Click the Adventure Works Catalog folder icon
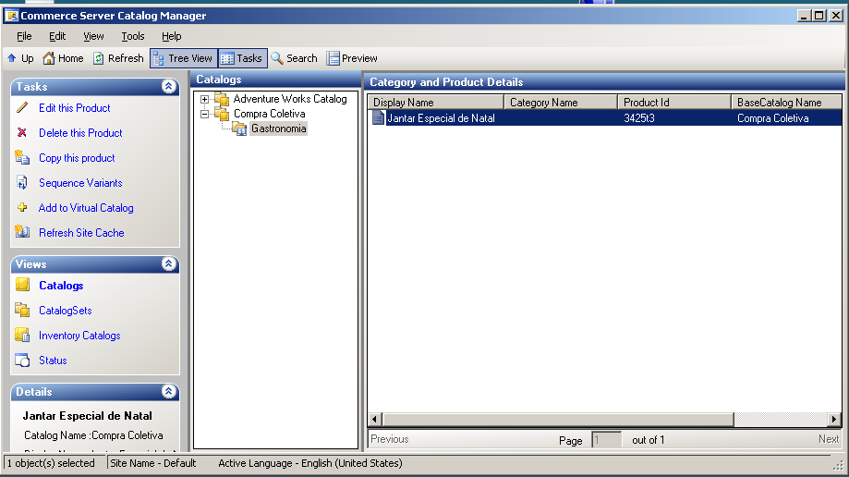Viewport: 849px width, 477px height. point(222,99)
